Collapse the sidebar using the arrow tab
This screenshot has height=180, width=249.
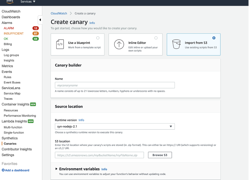pos(40,20)
